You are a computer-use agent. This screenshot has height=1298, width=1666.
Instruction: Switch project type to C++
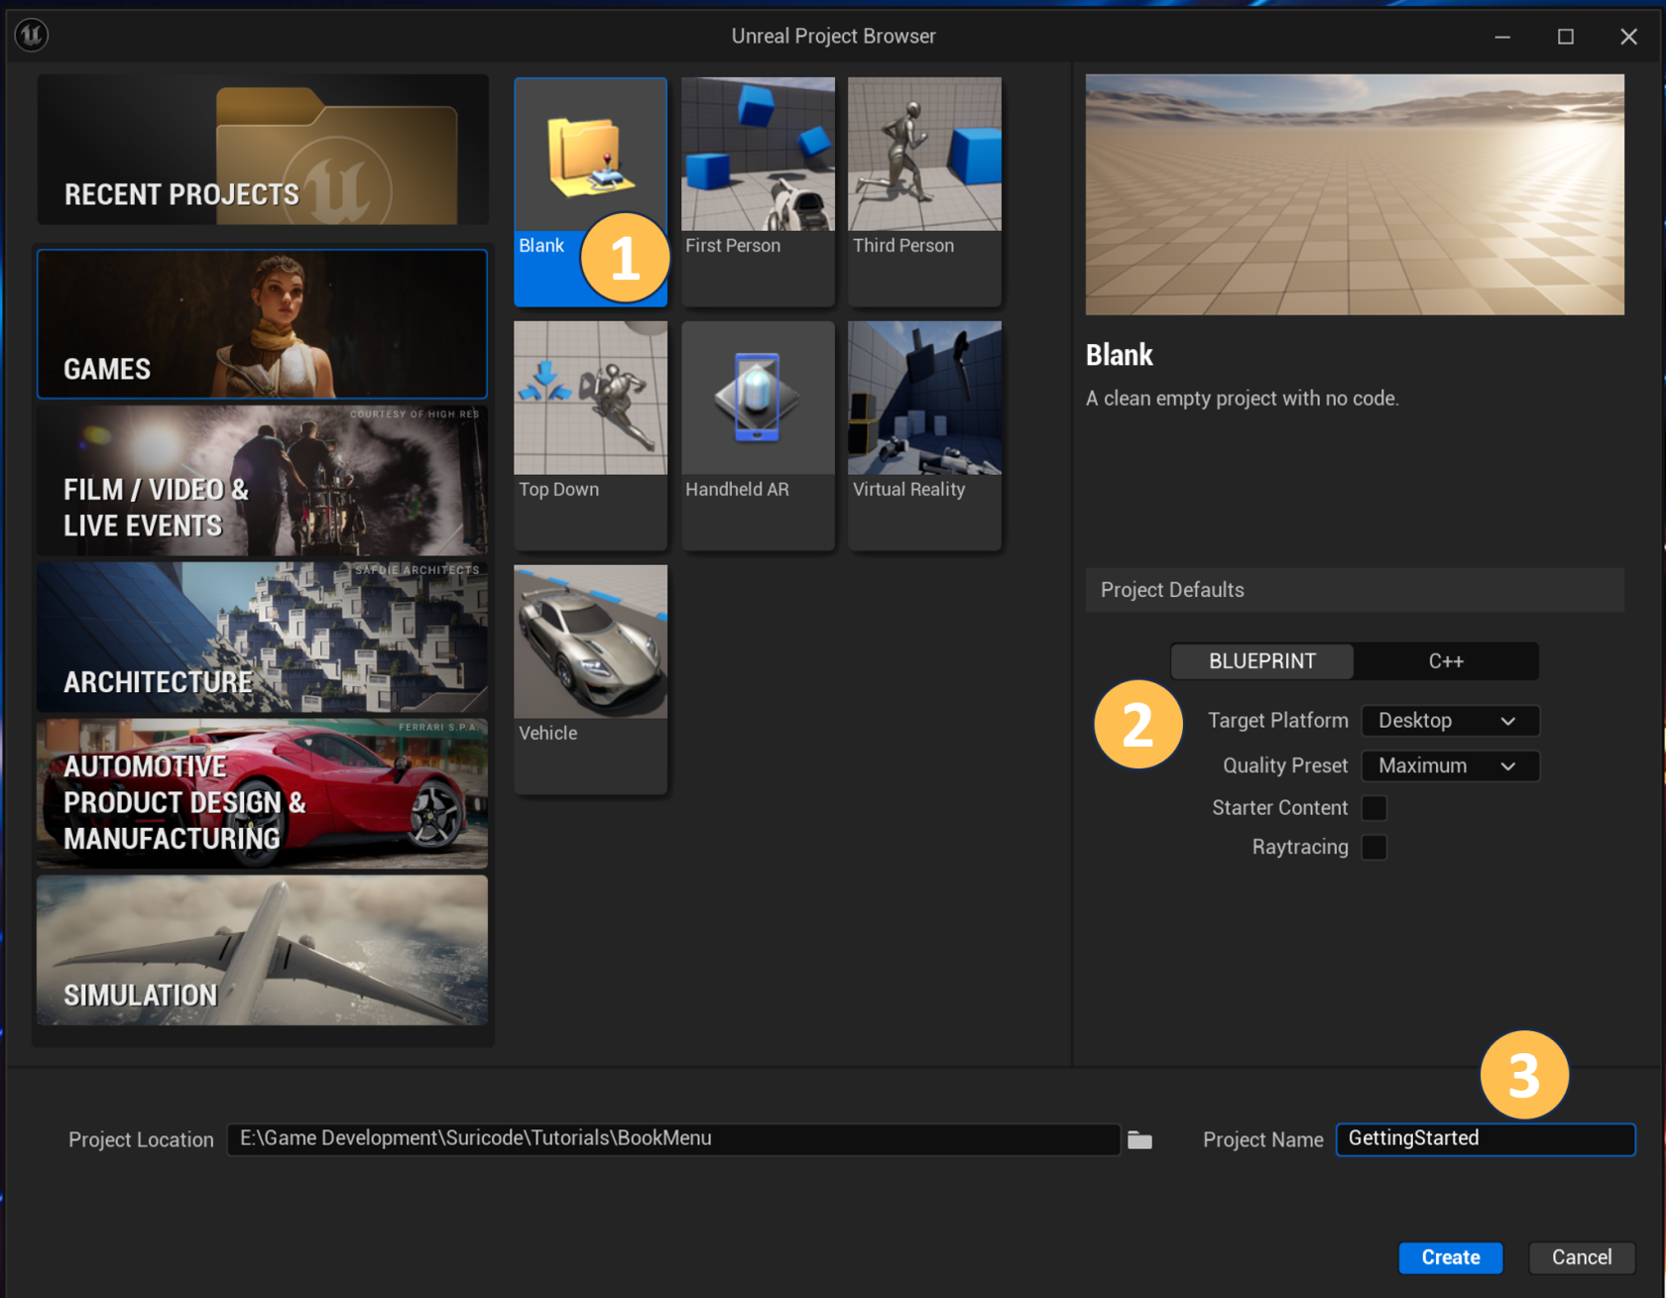tap(1446, 661)
